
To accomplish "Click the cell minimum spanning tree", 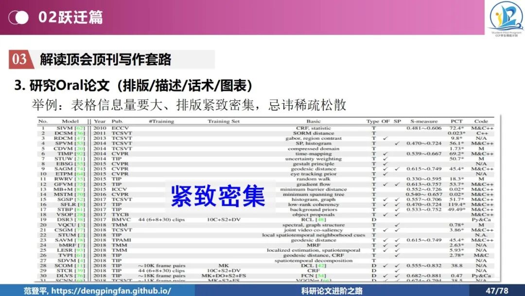I will tap(314, 194).
